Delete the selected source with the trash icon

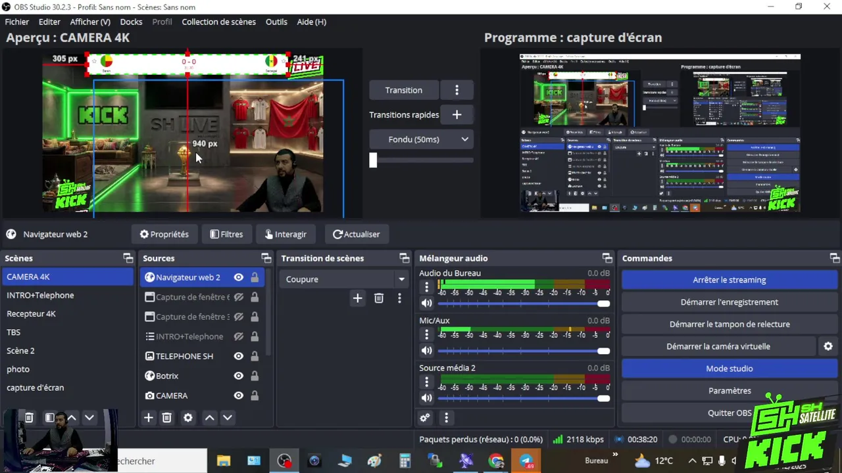pyautogui.click(x=167, y=417)
